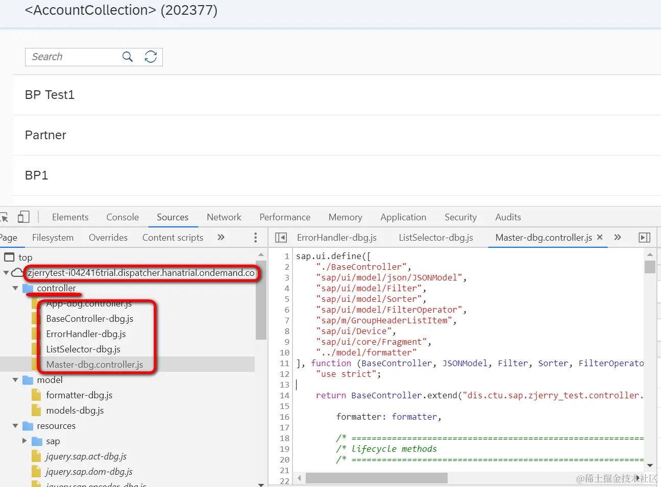661x487 pixels.
Task: Switch to ListSelector-dbg.js editor tab
Action: (x=436, y=238)
